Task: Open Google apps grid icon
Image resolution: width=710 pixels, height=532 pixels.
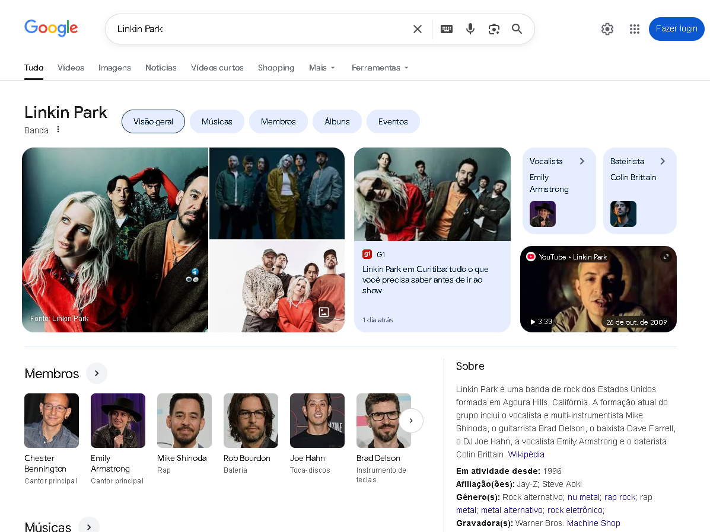Action: 635,29
